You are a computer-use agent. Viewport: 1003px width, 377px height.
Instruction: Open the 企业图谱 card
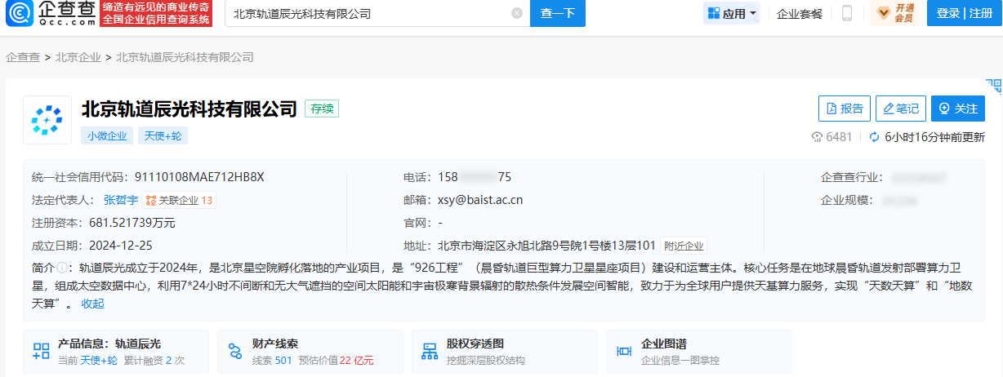(x=699, y=352)
